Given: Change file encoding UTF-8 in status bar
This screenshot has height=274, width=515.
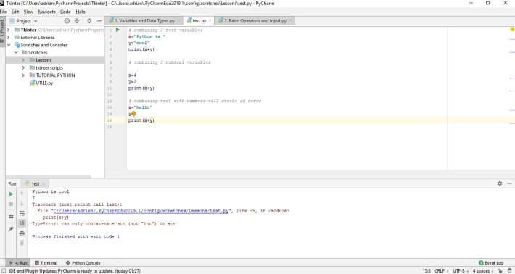Looking at the screenshot, I should (460, 271).
